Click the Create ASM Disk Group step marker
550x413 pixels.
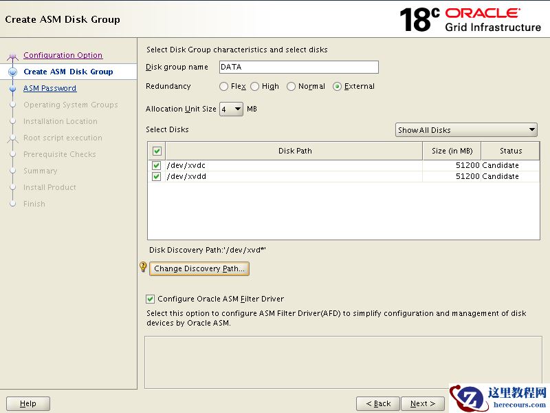pos(12,72)
